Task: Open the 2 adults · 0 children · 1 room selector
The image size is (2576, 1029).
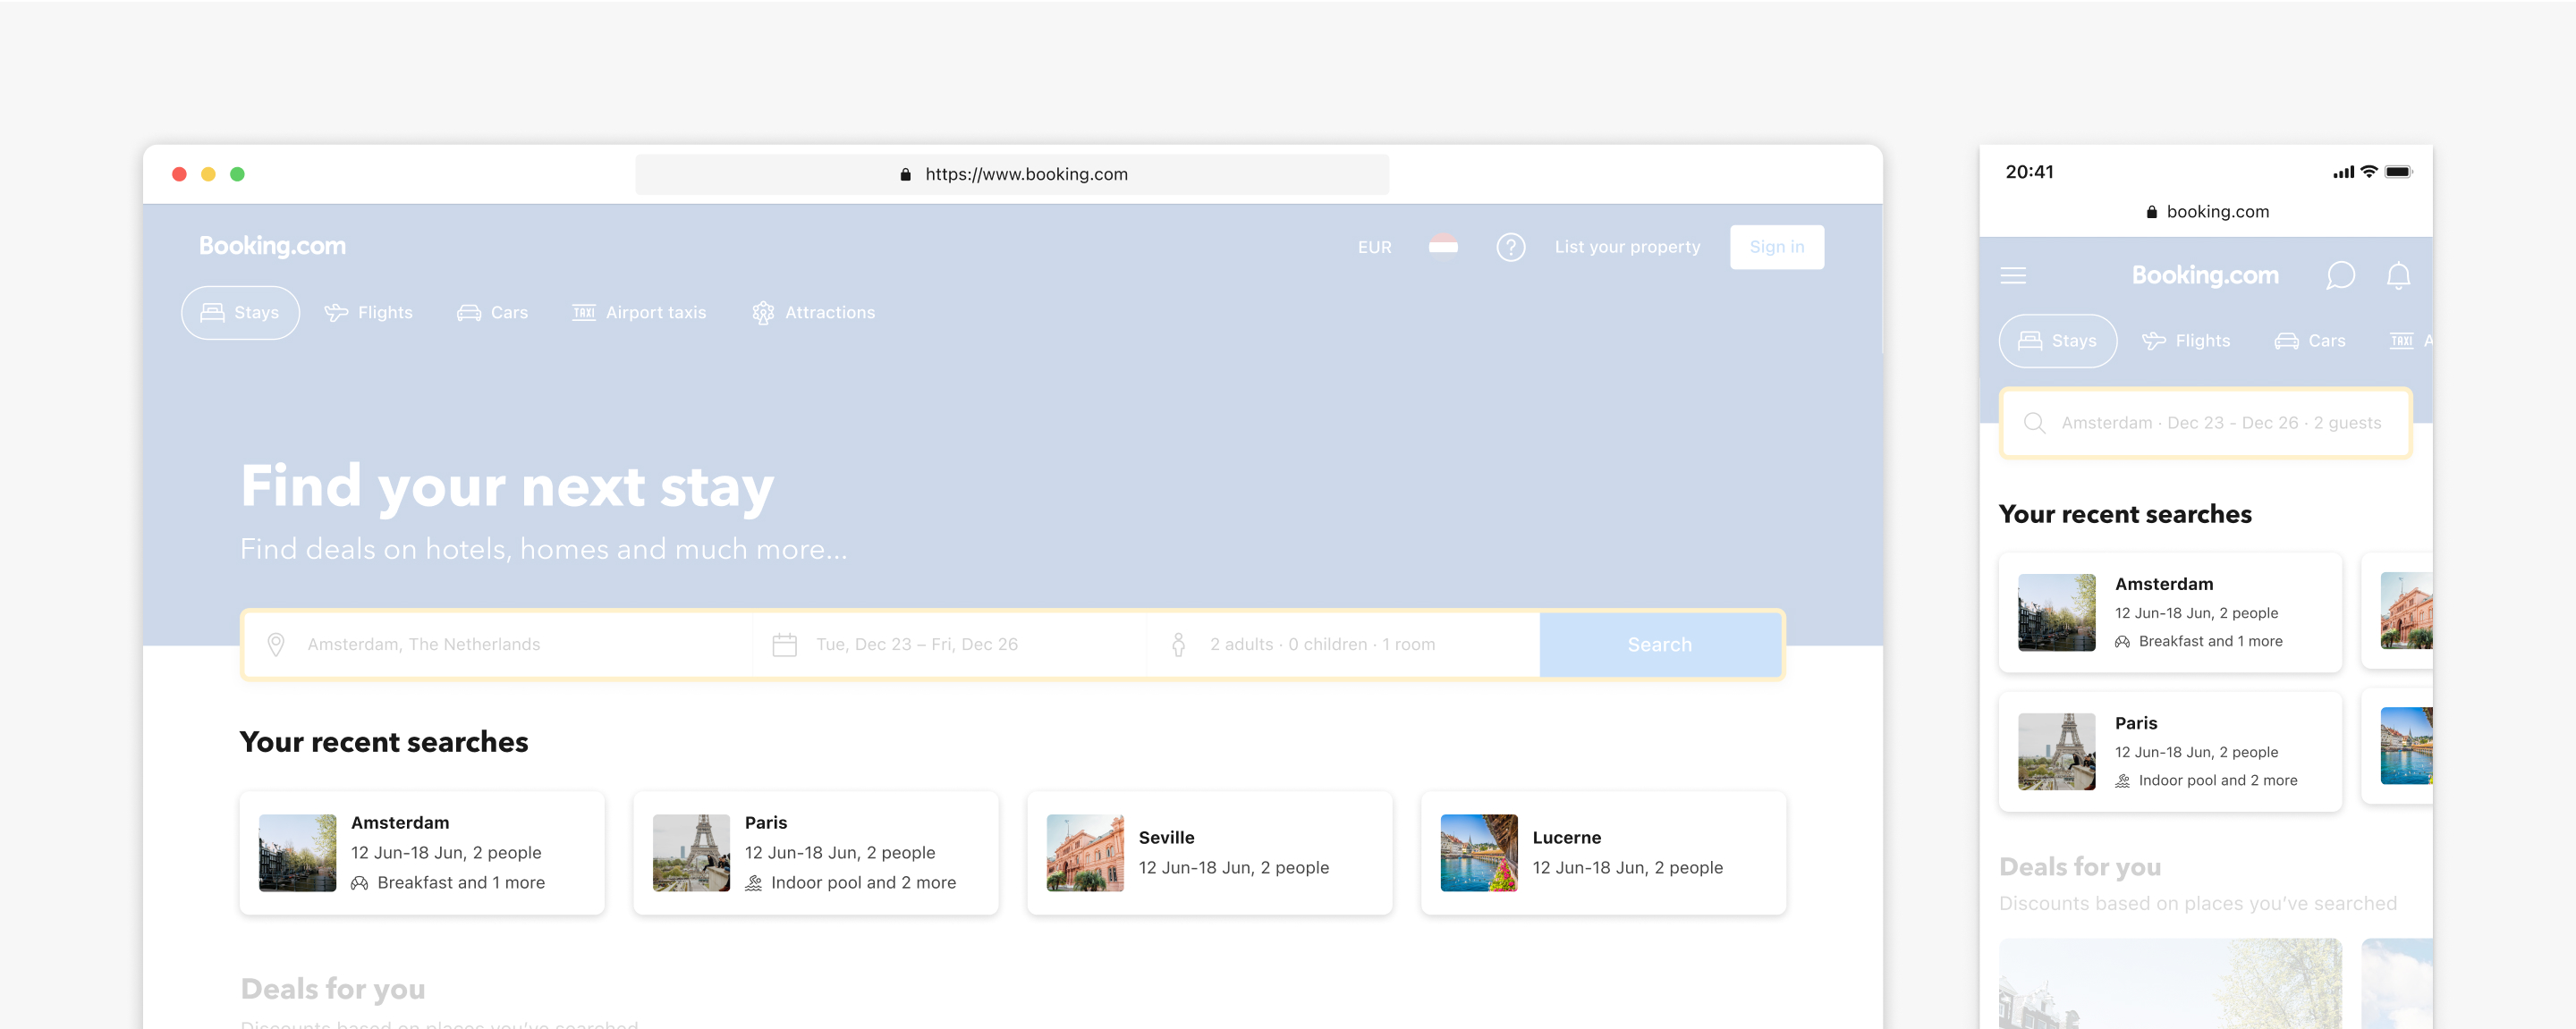Action: [1343, 645]
